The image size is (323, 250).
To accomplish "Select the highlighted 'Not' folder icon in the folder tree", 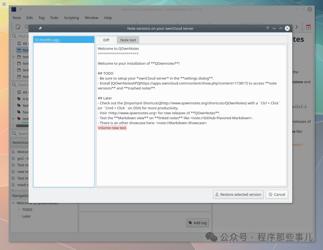I will (x=19, y=50).
